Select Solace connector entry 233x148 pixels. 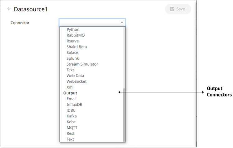click(x=72, y=52)
